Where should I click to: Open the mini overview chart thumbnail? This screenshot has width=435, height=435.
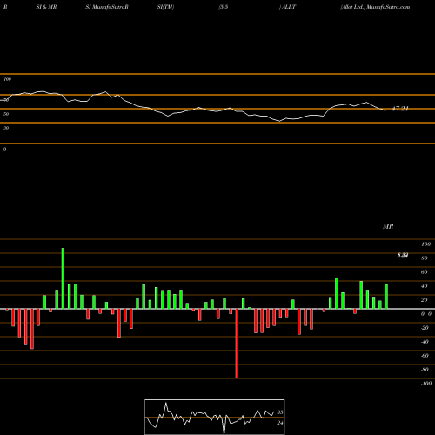tap(215, 417)
